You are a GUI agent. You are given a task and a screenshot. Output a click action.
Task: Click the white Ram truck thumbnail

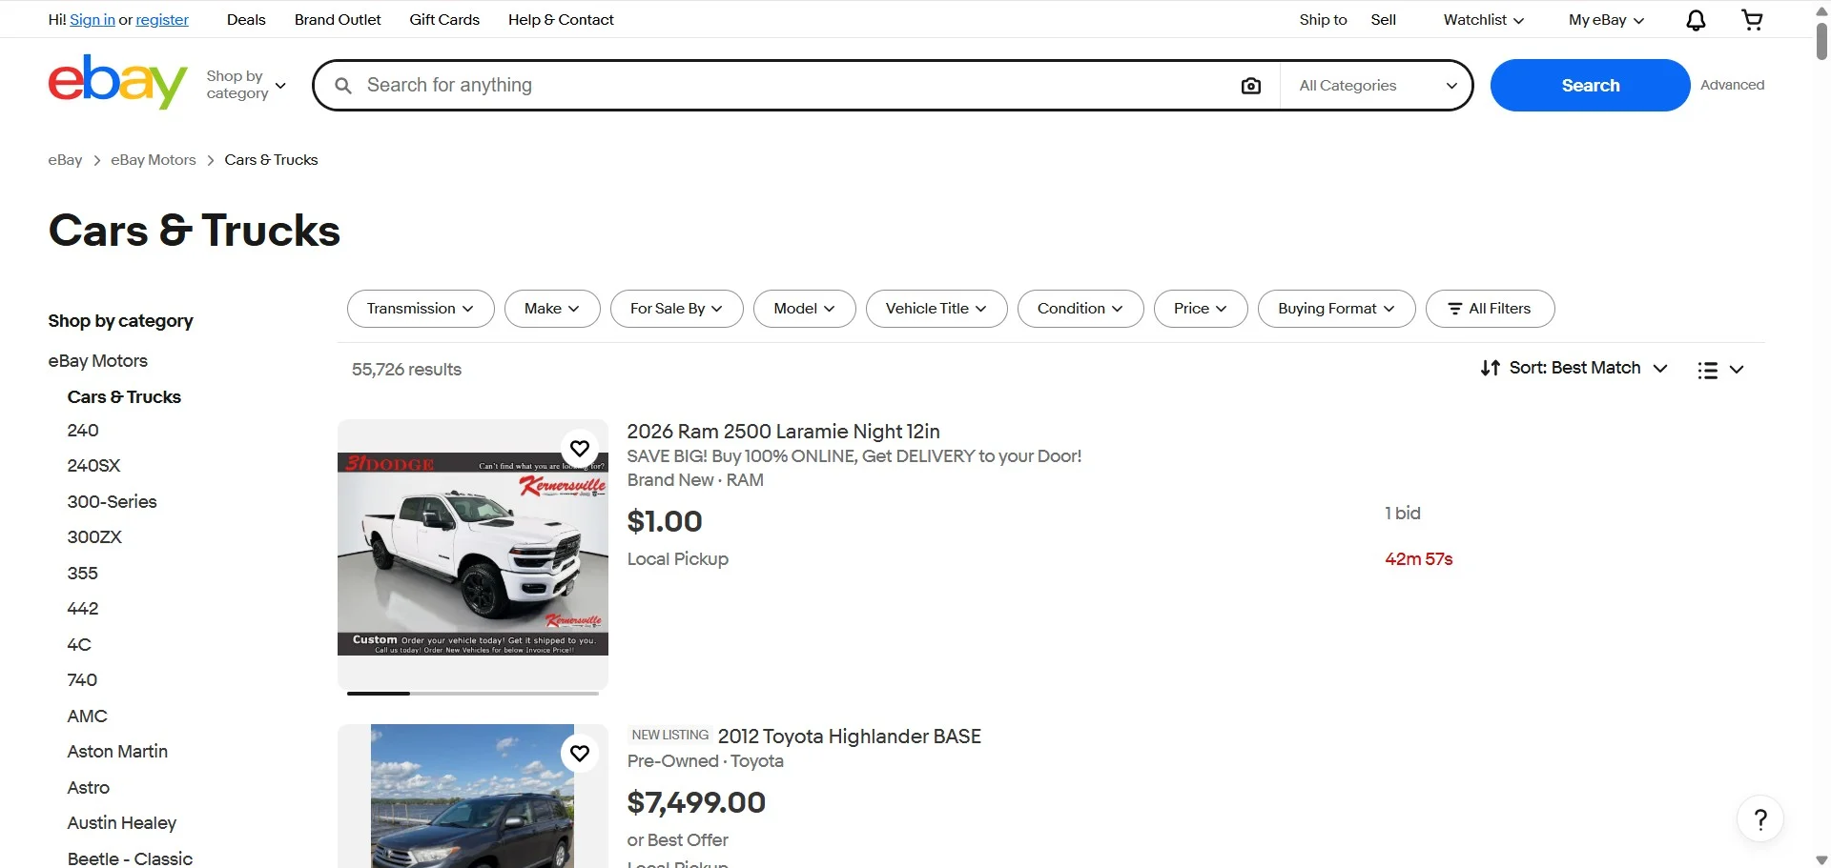pyautogui.click(x=473, y=555)
